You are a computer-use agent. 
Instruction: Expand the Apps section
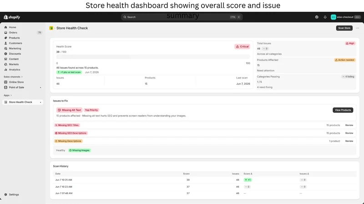coord(8,95)
